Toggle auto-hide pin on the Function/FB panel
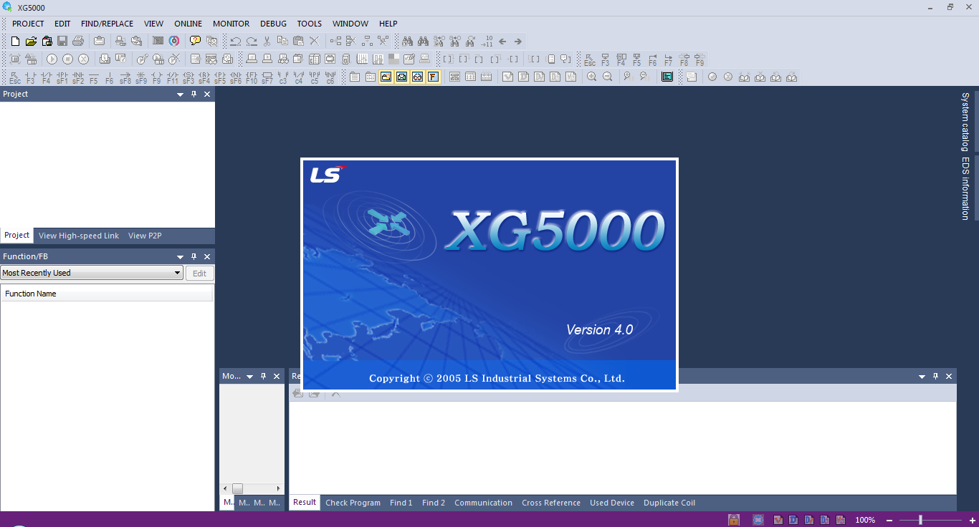 point(193,256)
